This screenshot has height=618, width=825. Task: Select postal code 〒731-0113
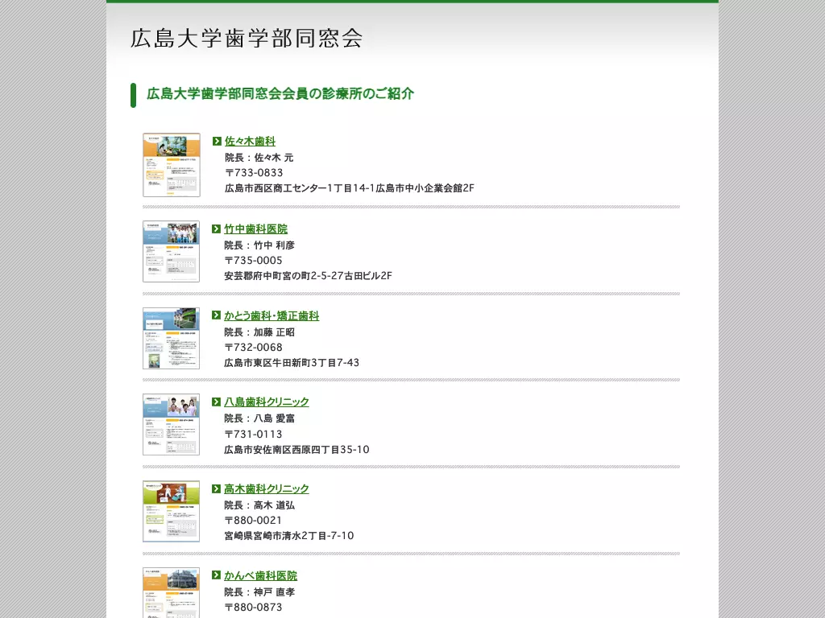point(253,434)
